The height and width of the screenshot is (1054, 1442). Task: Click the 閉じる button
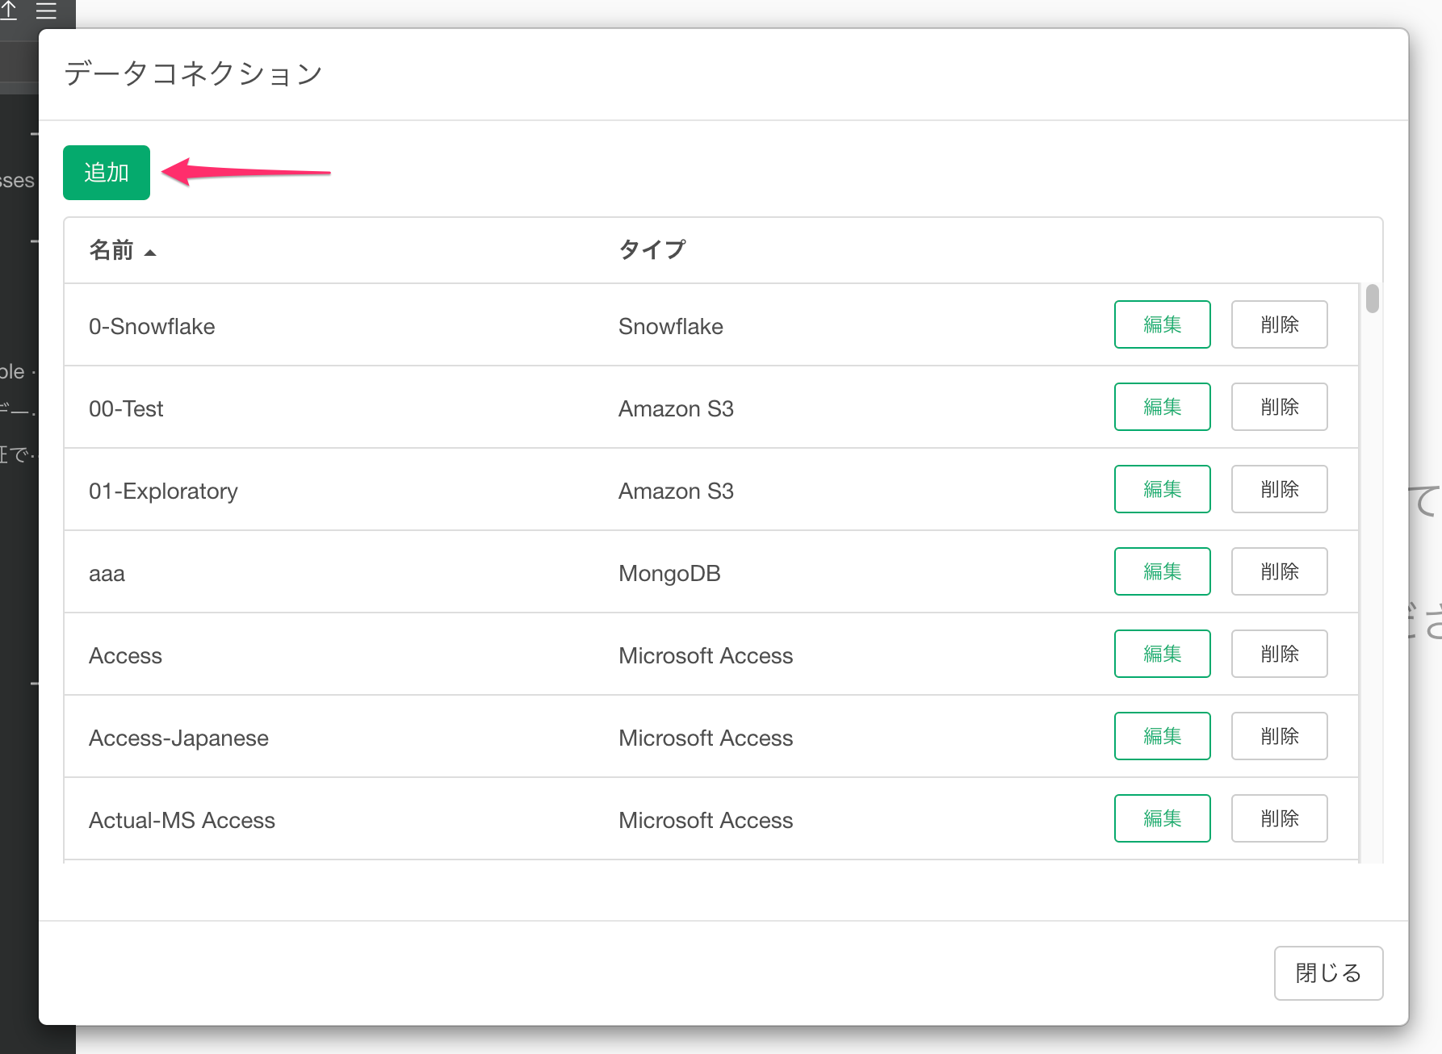(x=1328, y=973)
